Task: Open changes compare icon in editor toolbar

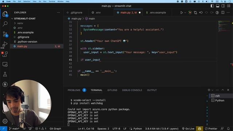Action: pyautogui.click(x=196, y=13)
